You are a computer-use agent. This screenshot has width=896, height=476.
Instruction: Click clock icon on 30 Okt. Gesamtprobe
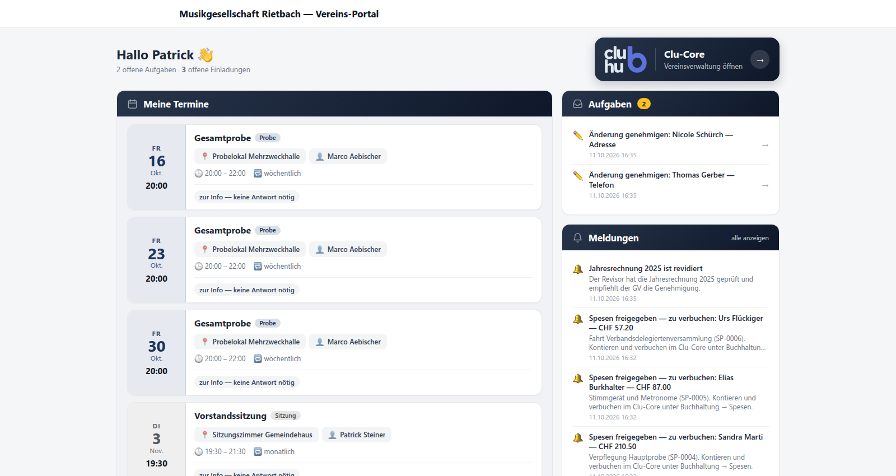point(199,359)
